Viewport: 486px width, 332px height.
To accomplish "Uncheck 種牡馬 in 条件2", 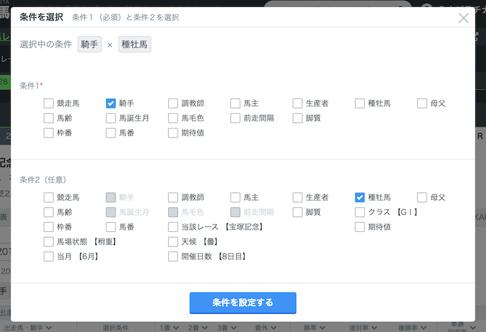I will (x=360, y=197).
